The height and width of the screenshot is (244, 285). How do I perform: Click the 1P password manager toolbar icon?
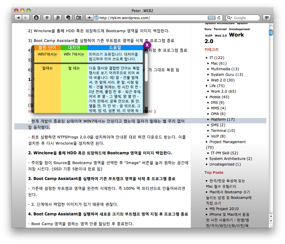(266, 18)
